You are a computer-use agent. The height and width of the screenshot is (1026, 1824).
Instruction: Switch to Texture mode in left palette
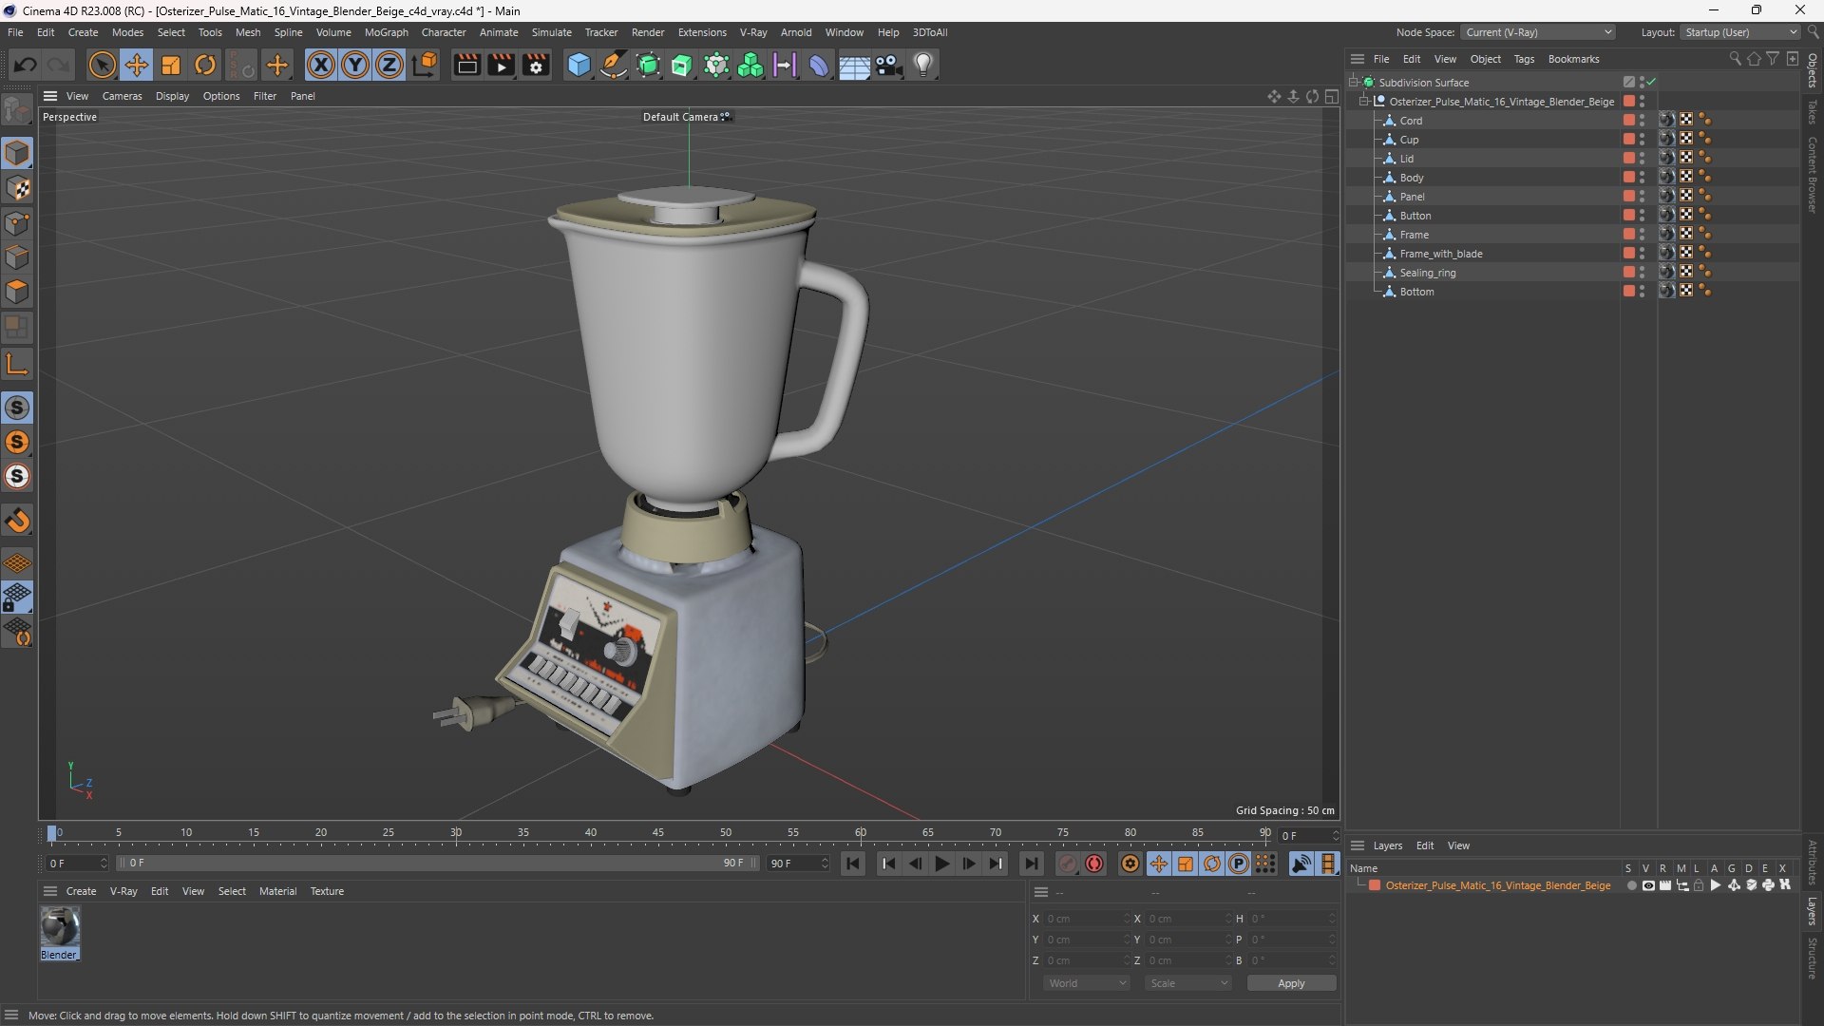pos(17,188)
